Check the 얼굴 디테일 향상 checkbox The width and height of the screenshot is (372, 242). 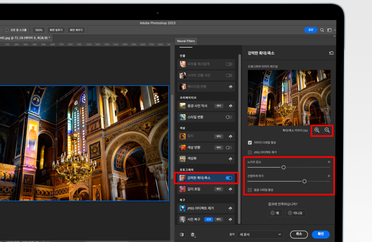250,190
